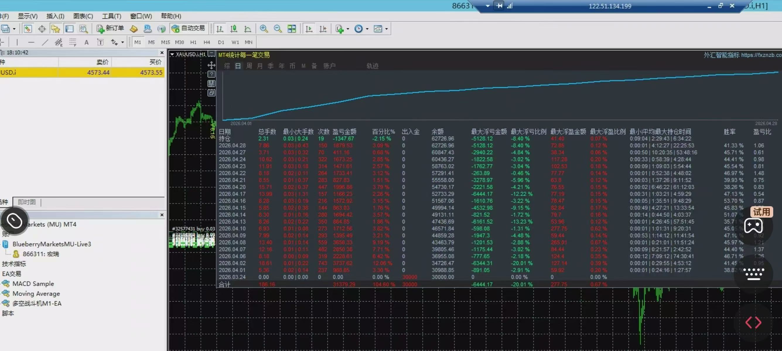Click the zoom in magnifier icon
Screen dimensions: 782x351
click(264, 29)
